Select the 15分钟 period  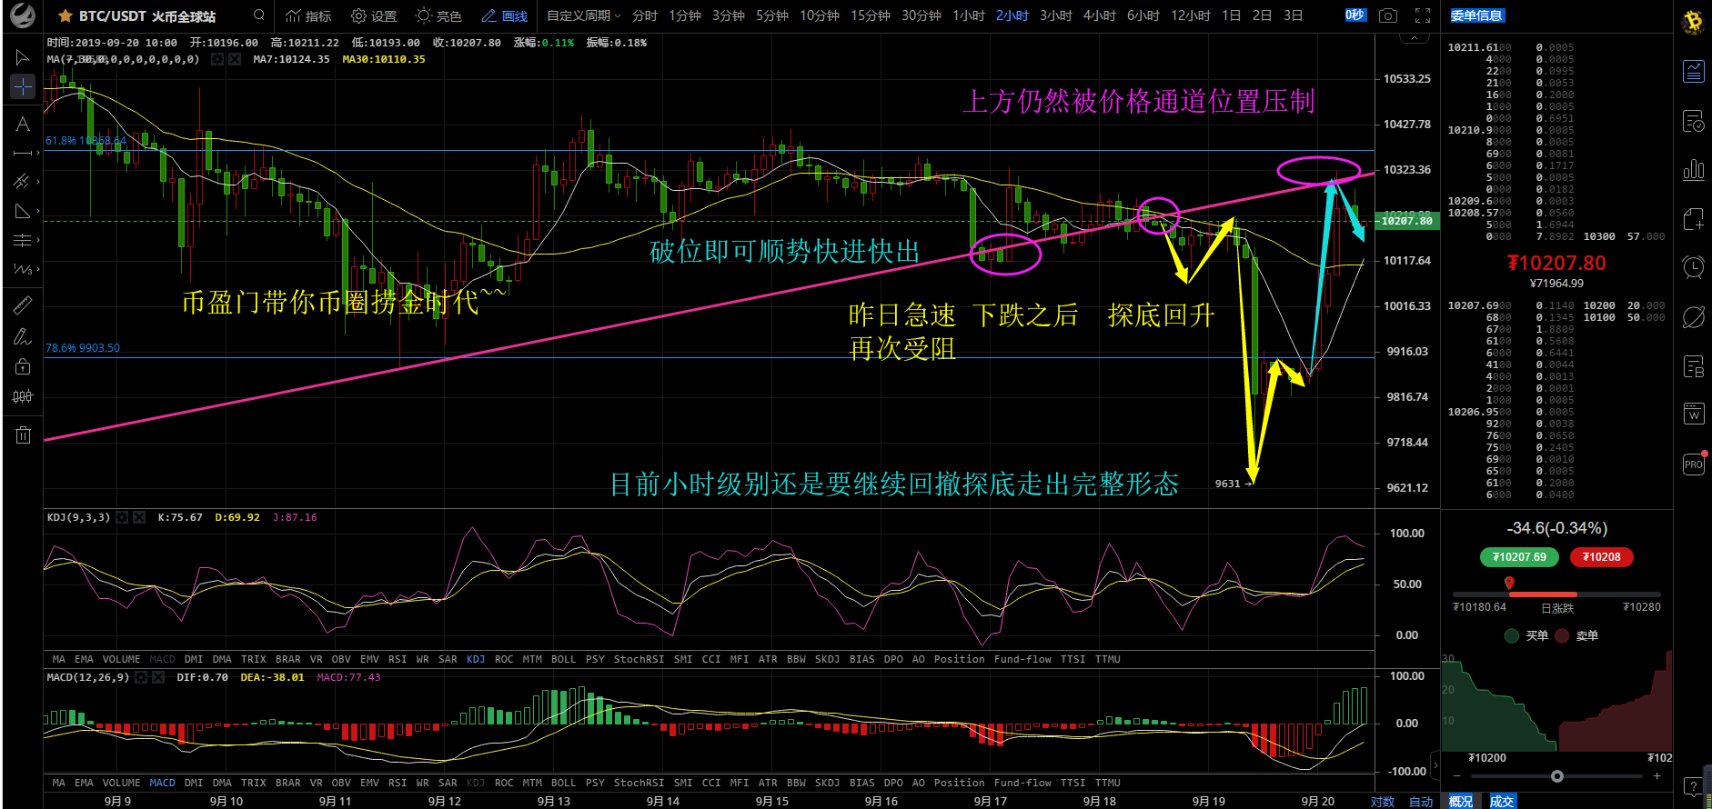[x=870, y=15]
